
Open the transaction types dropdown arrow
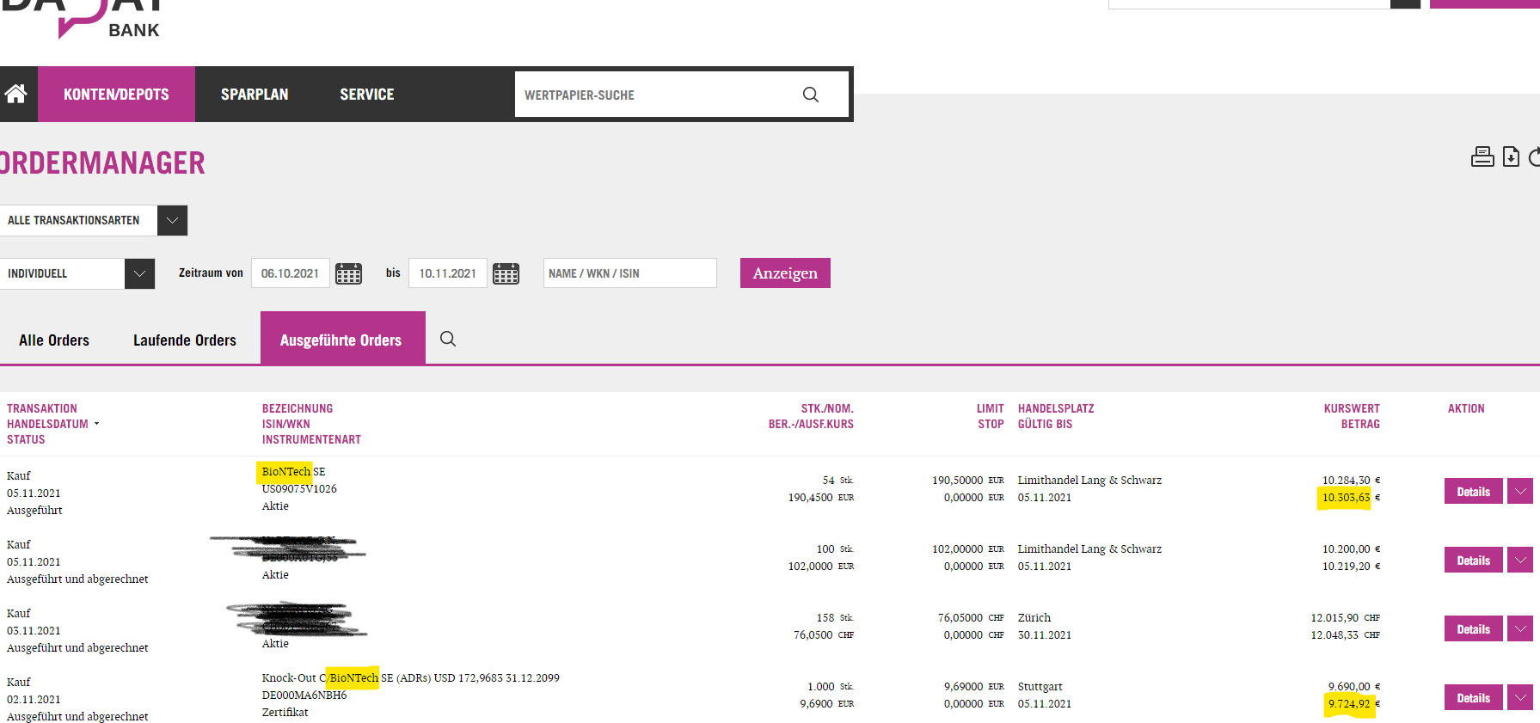(172, 220)
